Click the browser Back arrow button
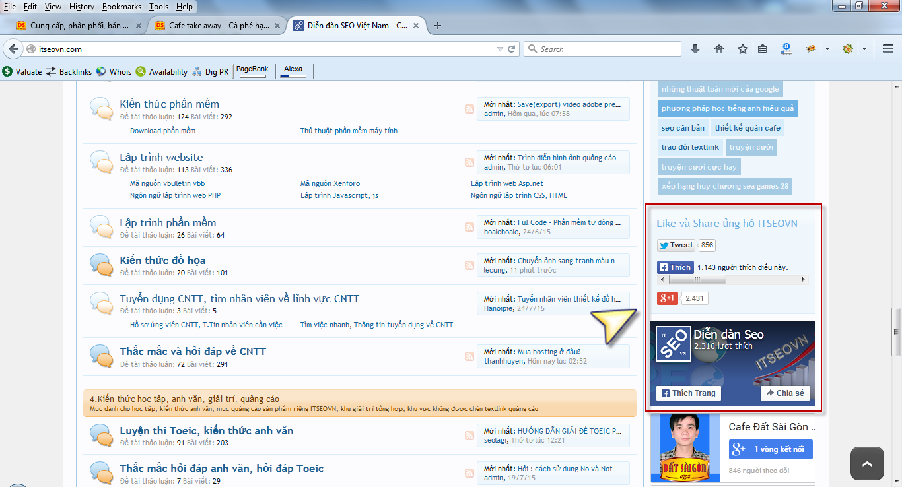This screenshot has width=902, height=487. point(13,49)
